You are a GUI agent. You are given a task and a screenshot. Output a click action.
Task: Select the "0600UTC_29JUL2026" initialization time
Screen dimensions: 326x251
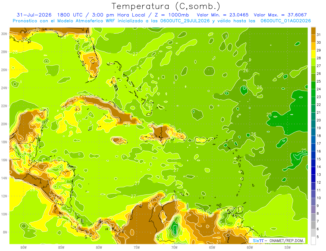(x=184, y=21)
